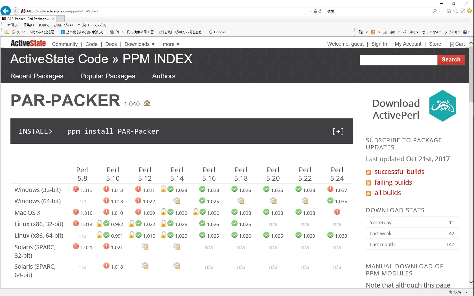
Task: Click the browser Forward arrow button
Action: tap(16, 11)
